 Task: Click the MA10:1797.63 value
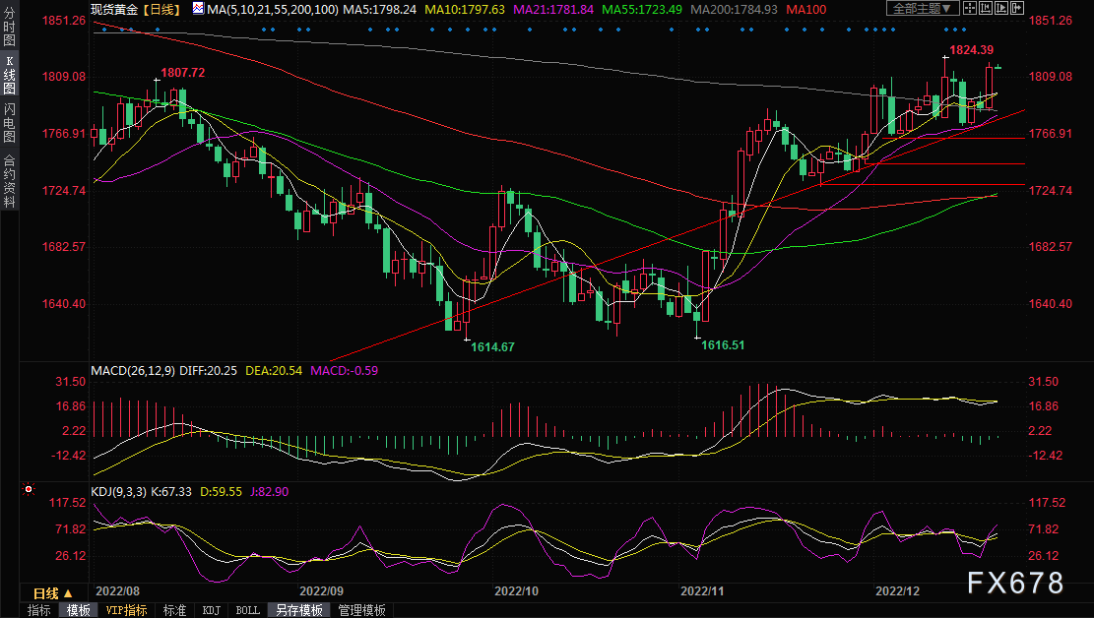[x=465, y=9]
